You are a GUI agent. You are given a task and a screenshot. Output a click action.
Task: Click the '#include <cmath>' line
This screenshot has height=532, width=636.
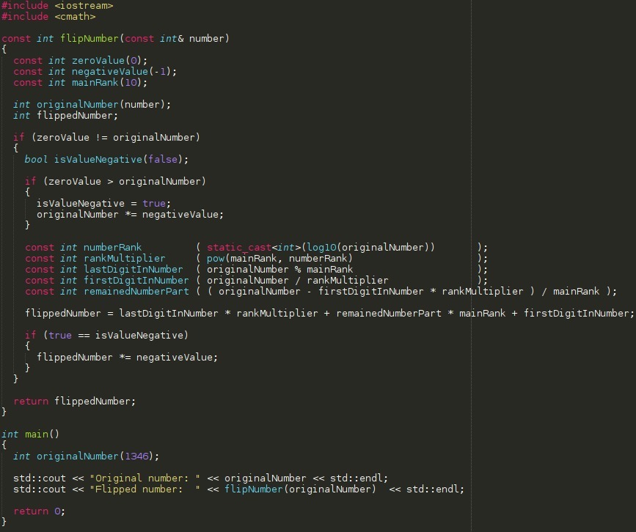(x=48, y=17)
